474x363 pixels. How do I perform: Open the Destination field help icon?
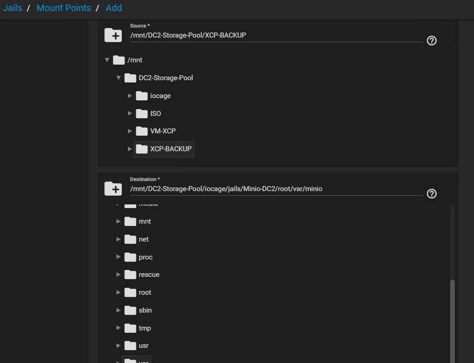click(431, 193)
